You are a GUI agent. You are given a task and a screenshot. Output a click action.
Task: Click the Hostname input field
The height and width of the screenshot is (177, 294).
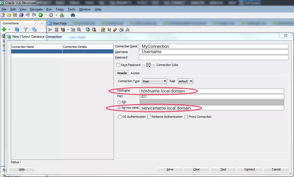click(212, 91)
